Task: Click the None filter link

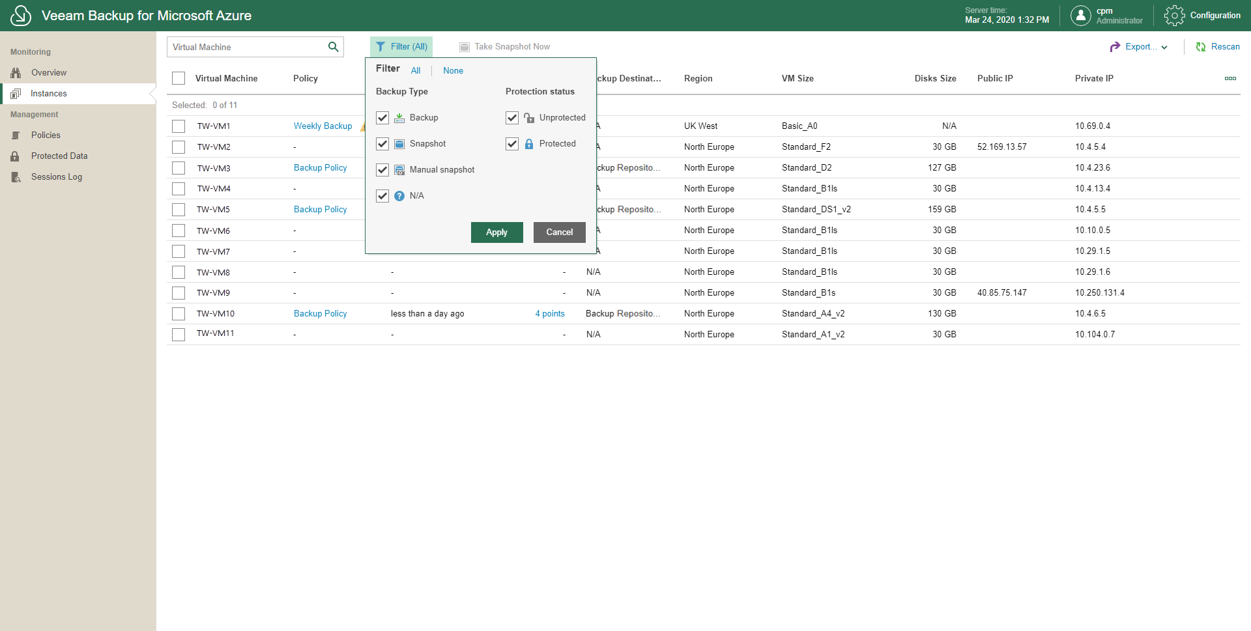Action: coord(453,71)
